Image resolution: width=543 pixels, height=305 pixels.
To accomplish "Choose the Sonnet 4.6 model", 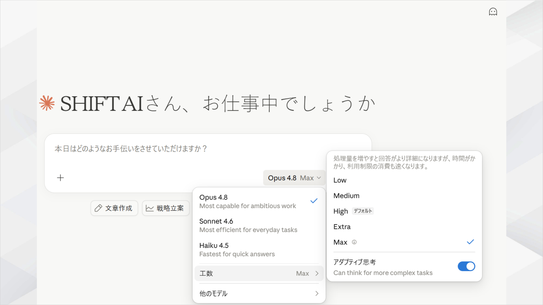I will (x=259, y=226).
